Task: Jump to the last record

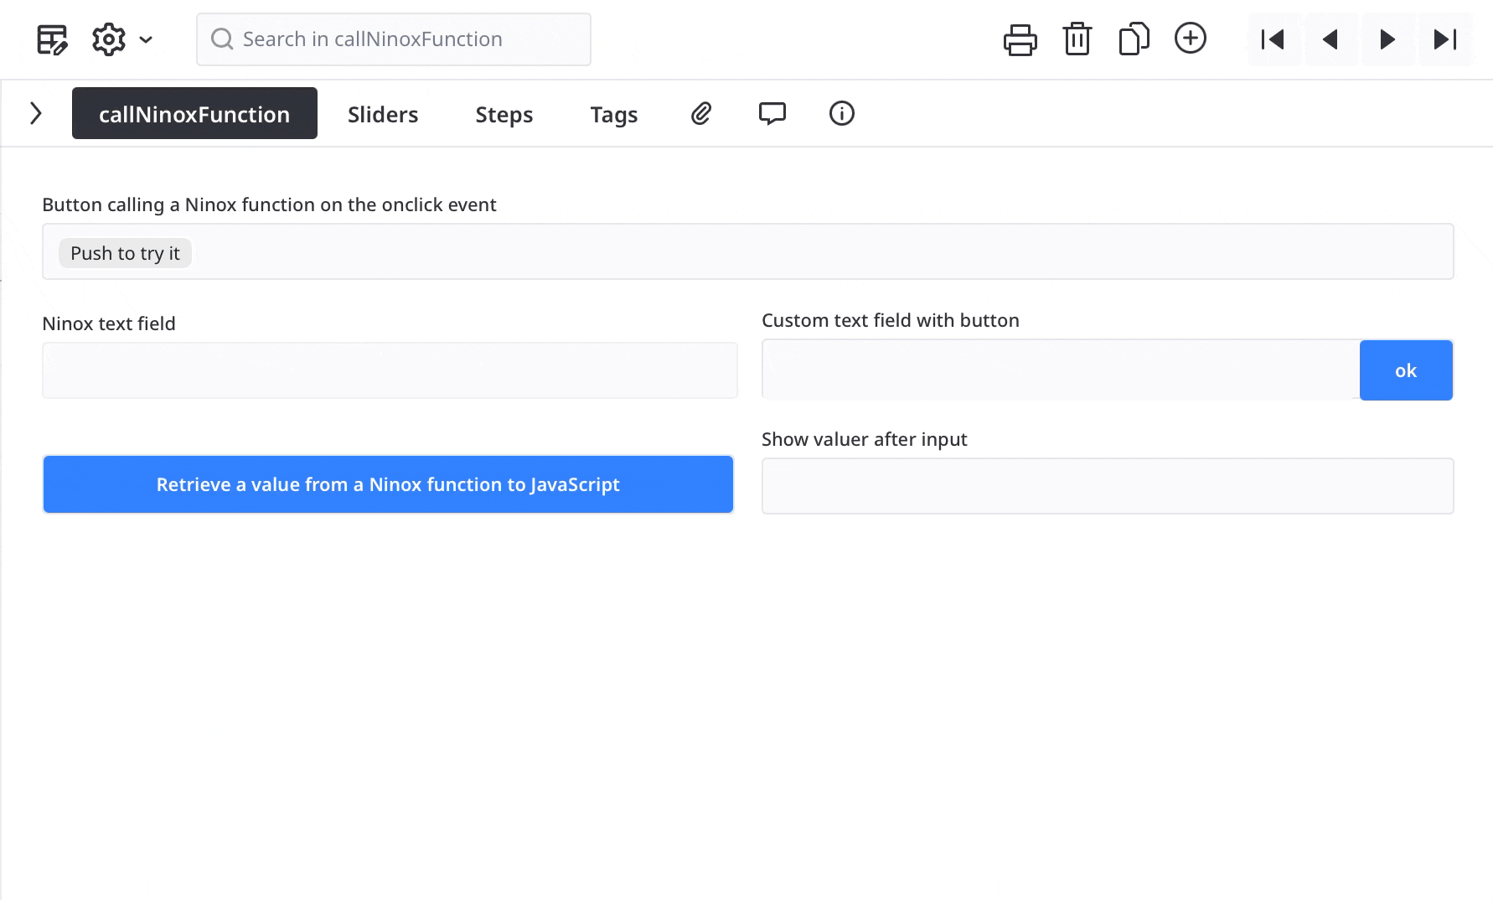Action: coord(1445,39)
